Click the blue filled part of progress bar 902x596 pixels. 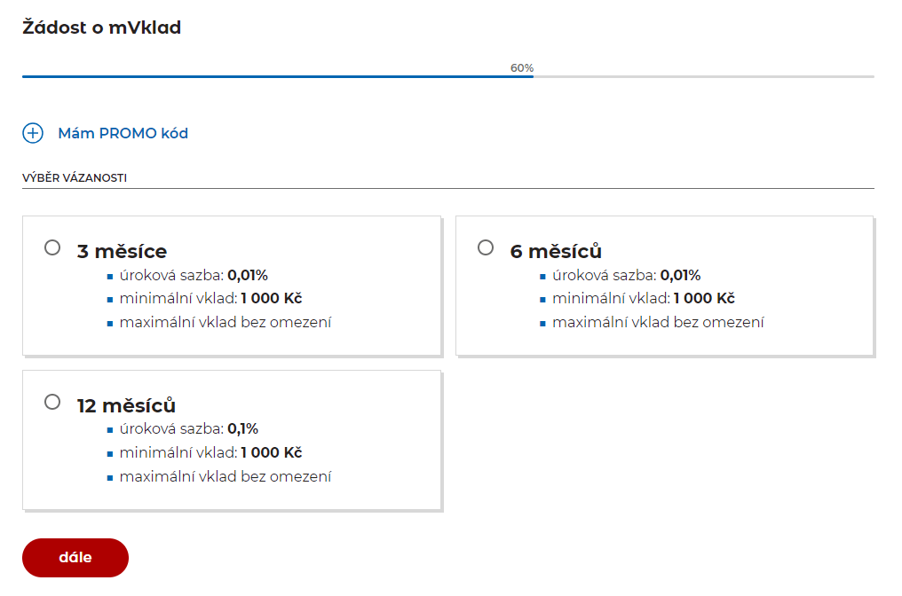pyautogui.click(x=278, y=76)
